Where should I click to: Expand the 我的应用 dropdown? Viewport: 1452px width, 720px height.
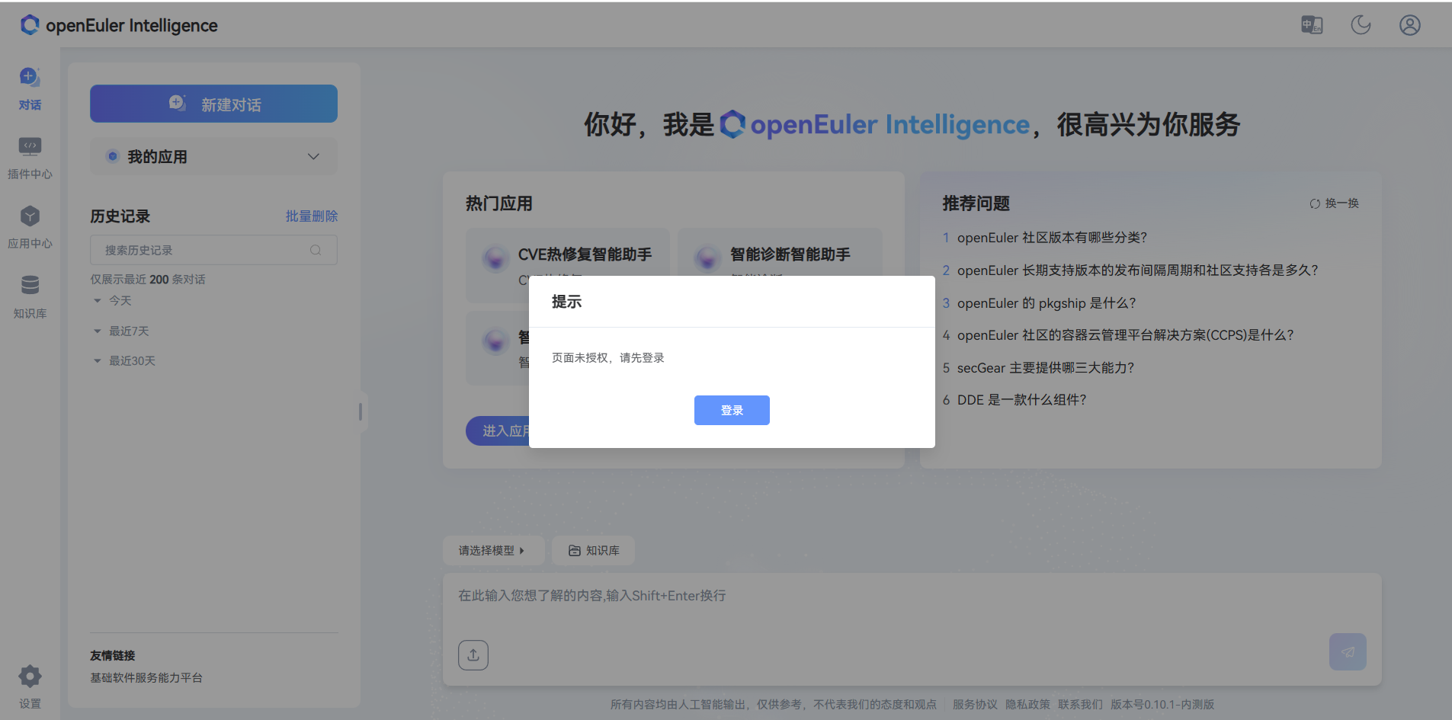[213, 156]
